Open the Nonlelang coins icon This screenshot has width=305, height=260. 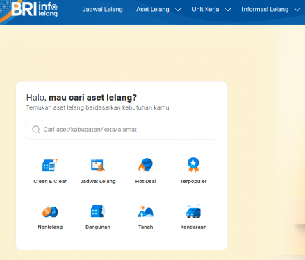[x=50, y=211]
